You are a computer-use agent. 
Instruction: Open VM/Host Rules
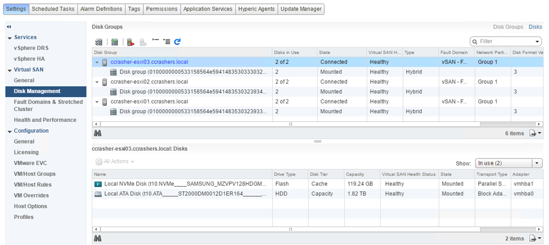click(x=32, y=185)
